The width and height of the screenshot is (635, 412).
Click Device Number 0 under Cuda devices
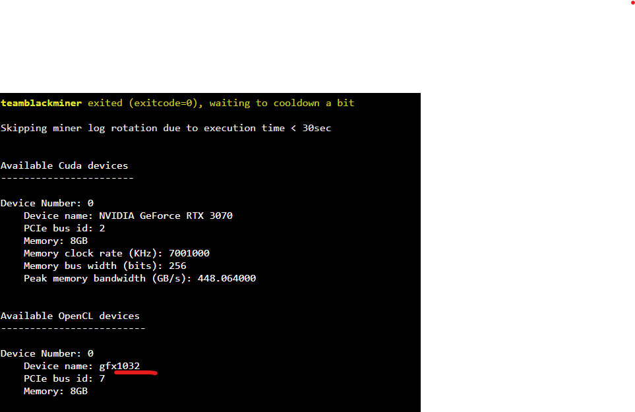click(46, 203)
